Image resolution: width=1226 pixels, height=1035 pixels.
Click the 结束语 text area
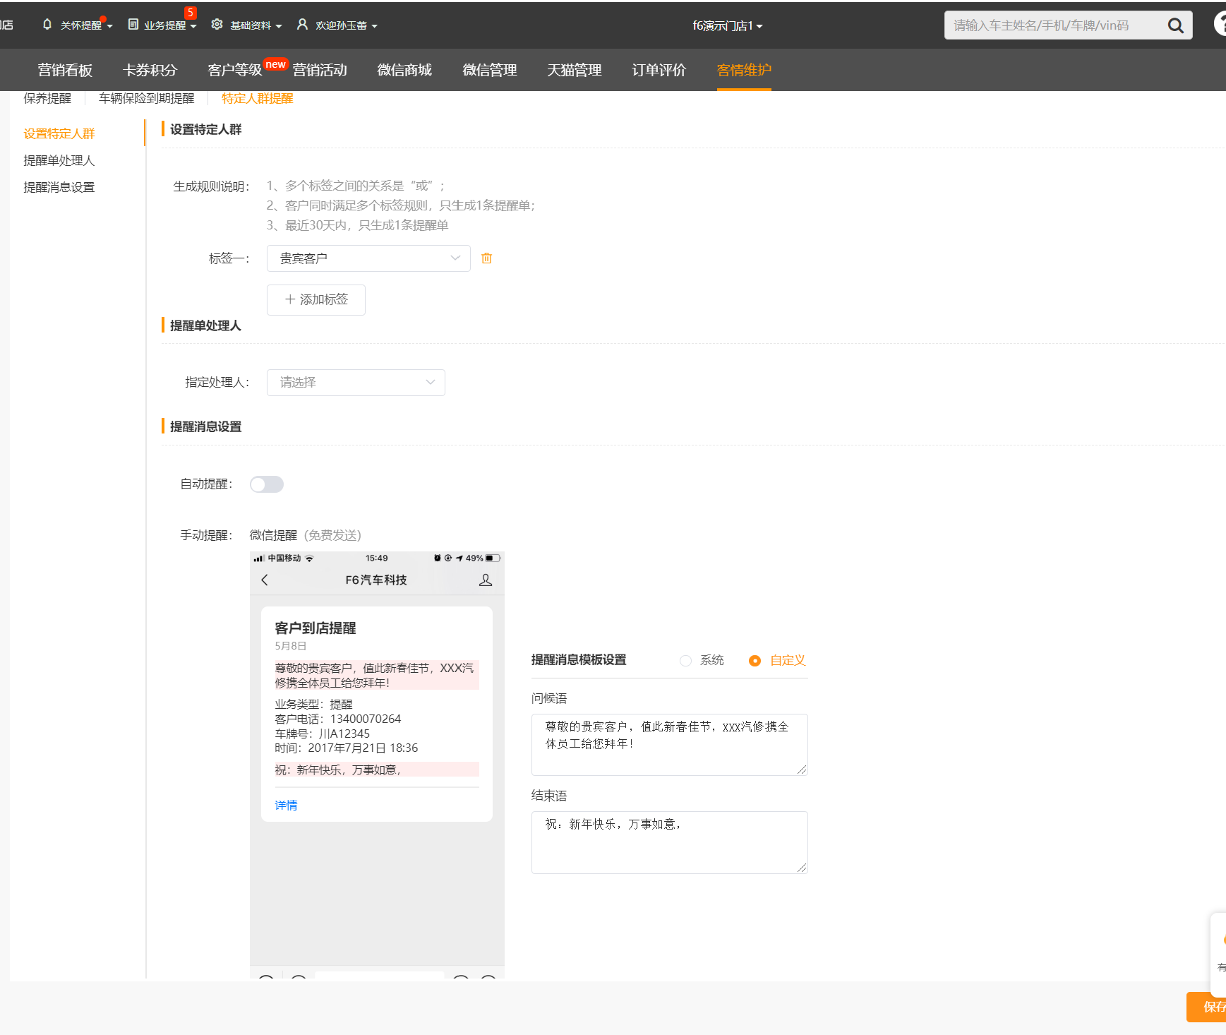(669, 842)
